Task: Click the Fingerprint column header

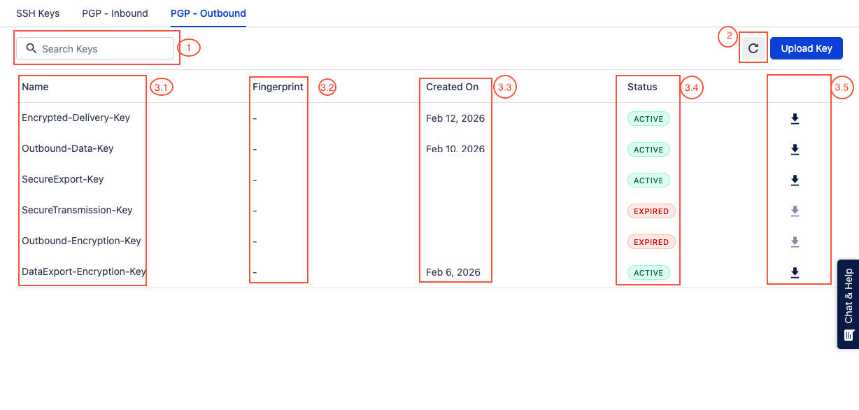Action: click(x=278, y=87)
